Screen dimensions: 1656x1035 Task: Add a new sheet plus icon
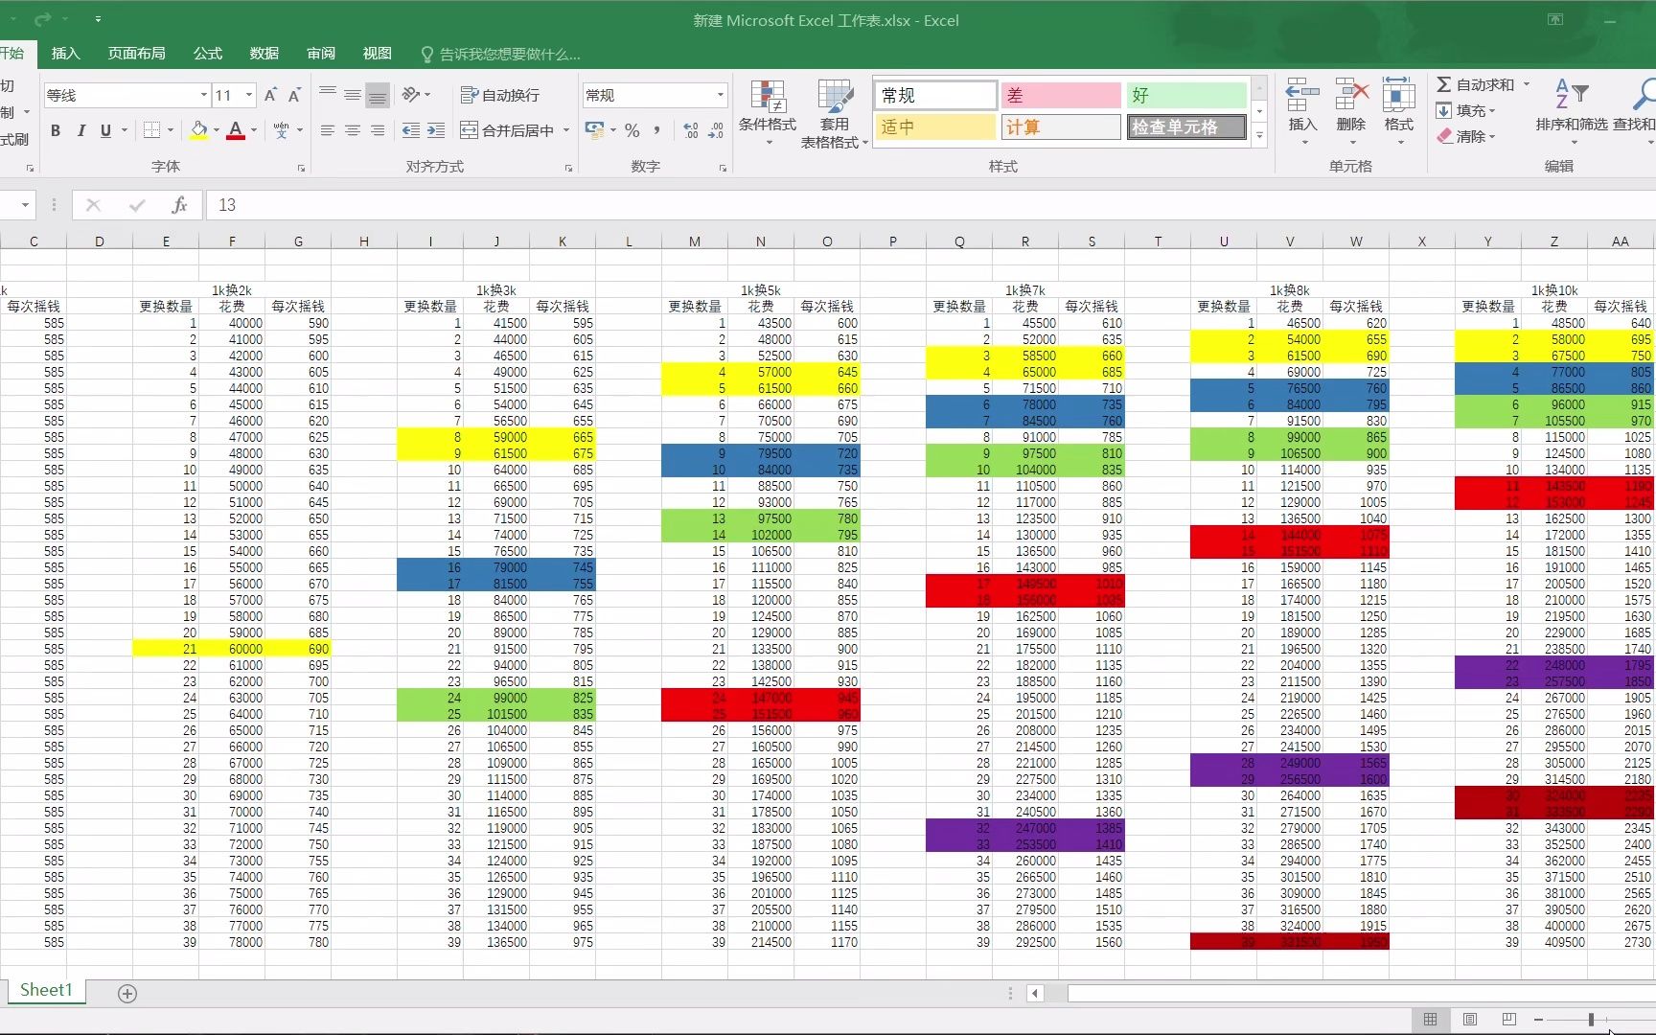[127, 994]
